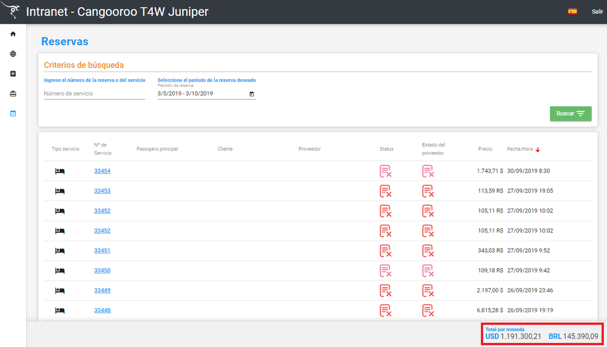Sort by the Fecha/Hora column header
The height and width of the screenshot is (347, 607).
pyautogui.click(x=520, y=149)
